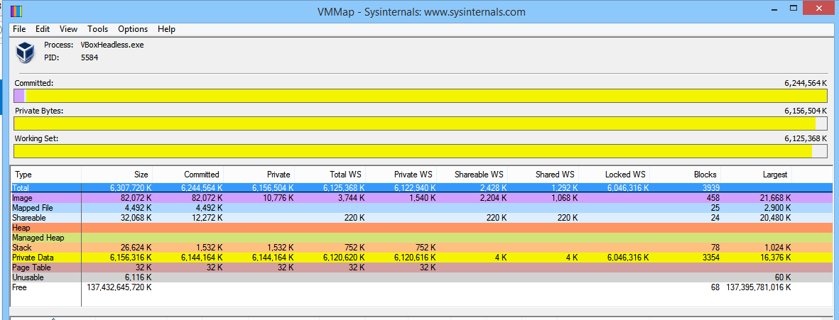Click the Committed memory bar graph
Screen dimensions: 839x320
420,96
